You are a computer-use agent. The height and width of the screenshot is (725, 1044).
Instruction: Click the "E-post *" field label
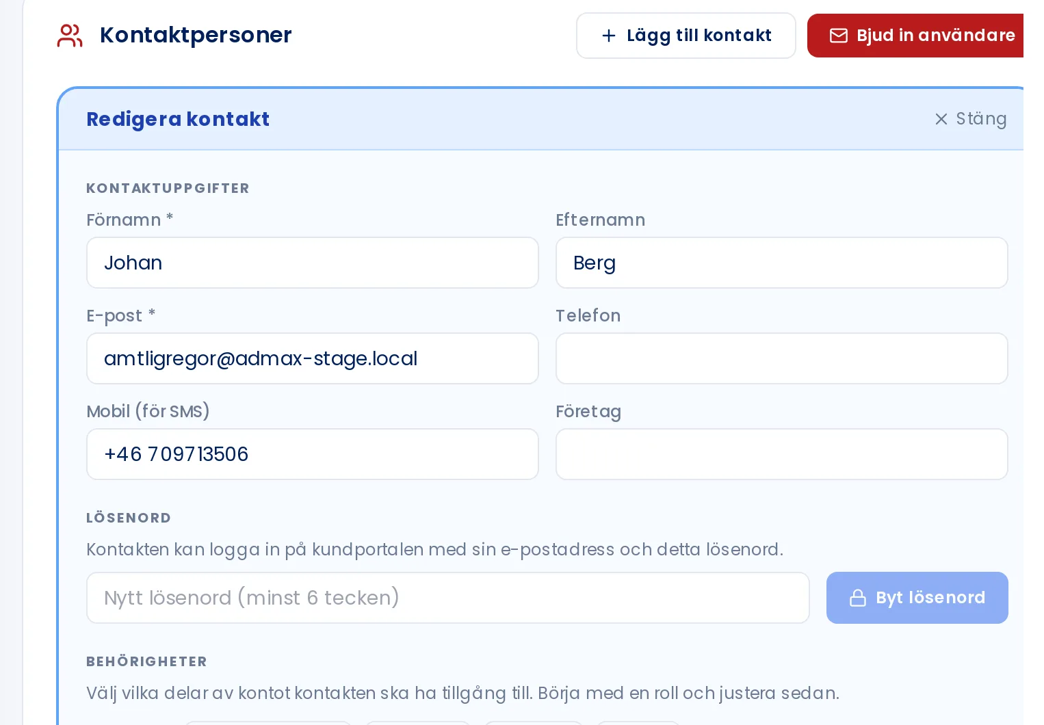coord(121,315)
